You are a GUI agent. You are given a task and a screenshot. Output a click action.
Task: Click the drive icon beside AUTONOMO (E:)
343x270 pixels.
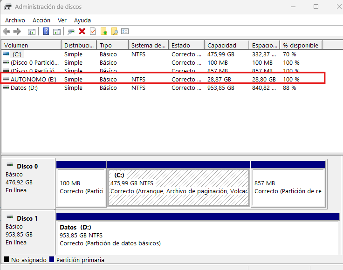pos(6,79)
